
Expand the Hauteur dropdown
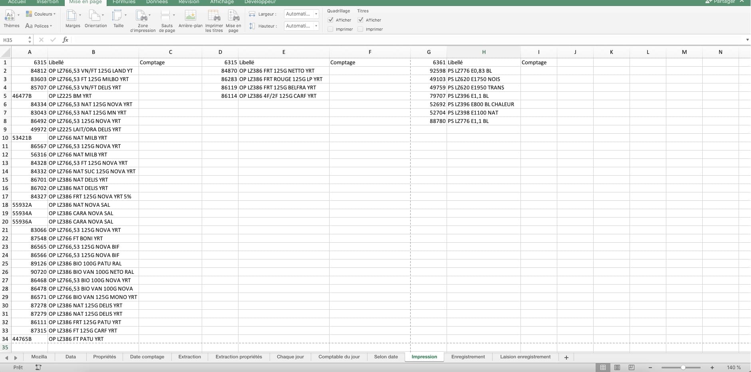point(316,26)
